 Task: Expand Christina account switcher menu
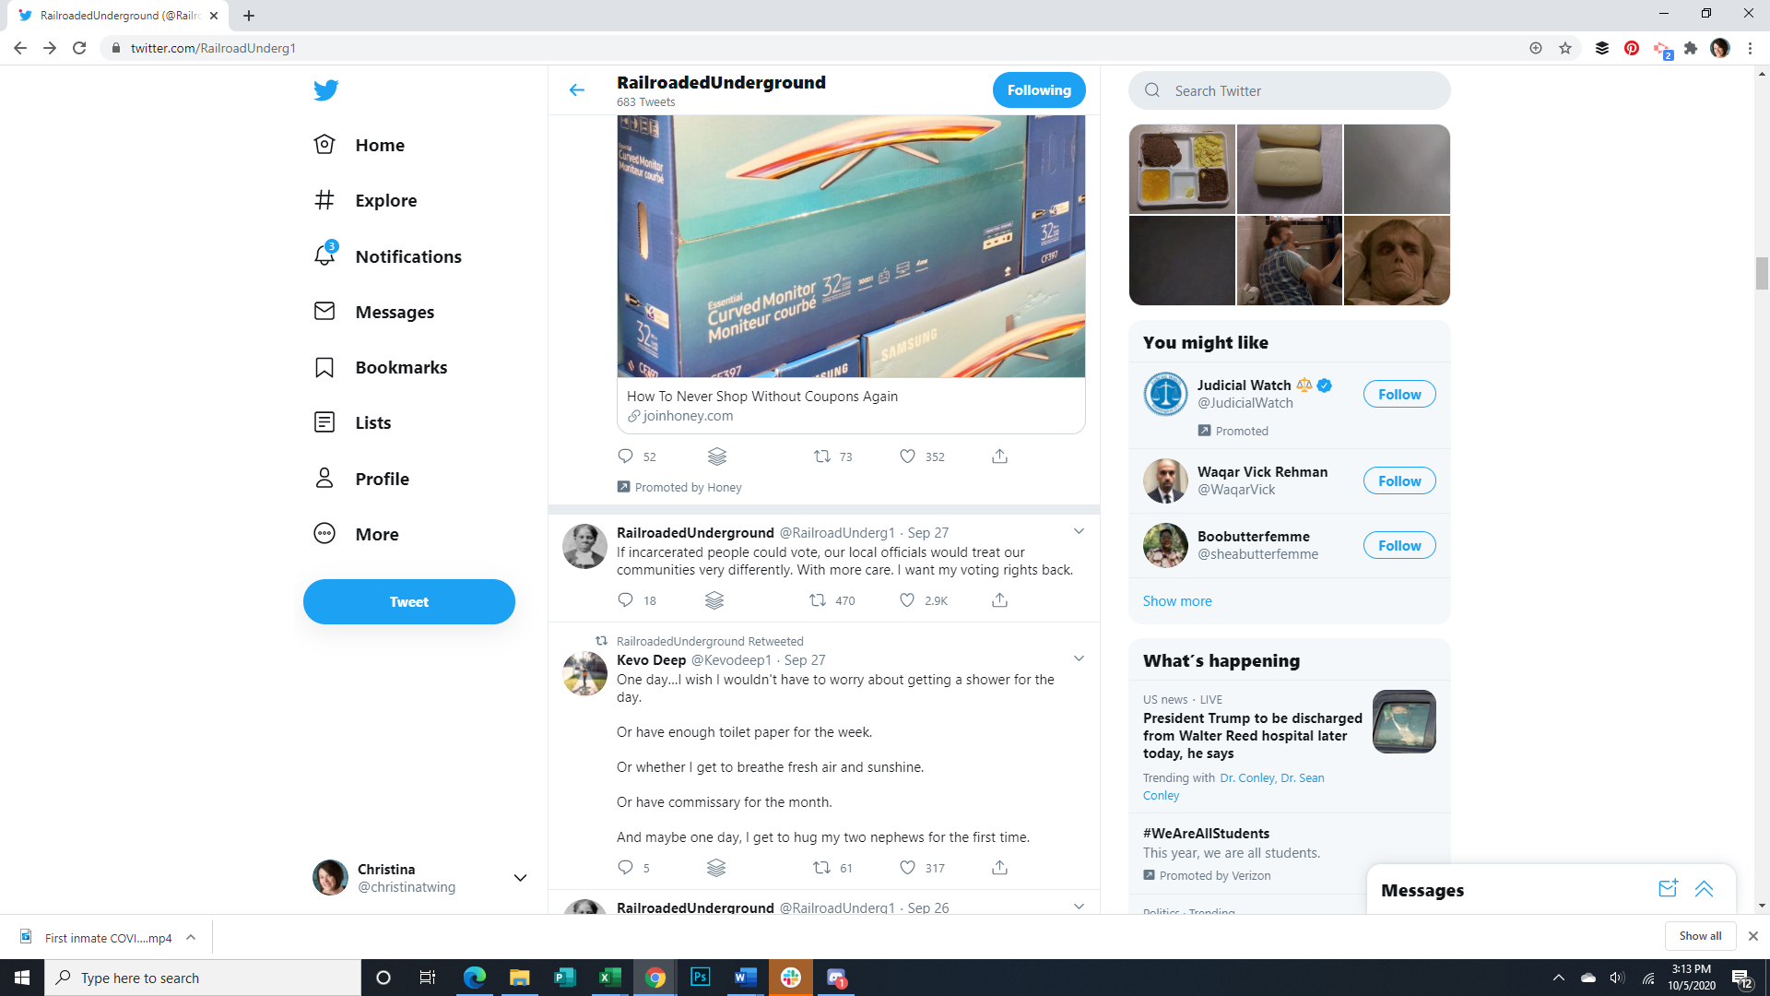pyautogui.click(x=520, y=878)
